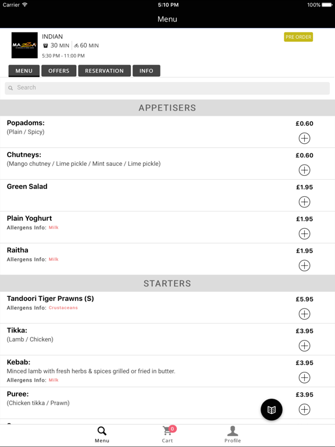Select the MENU tab under restaurant header
The width and height of the screenshot is (335, 447).
[24, 70]
